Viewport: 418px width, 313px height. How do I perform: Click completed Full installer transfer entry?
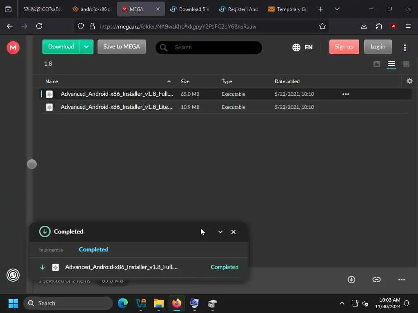pos(139,267)
